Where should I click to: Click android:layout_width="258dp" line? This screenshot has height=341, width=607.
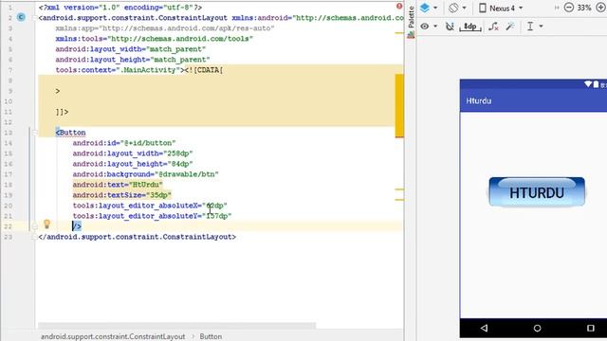133,153
